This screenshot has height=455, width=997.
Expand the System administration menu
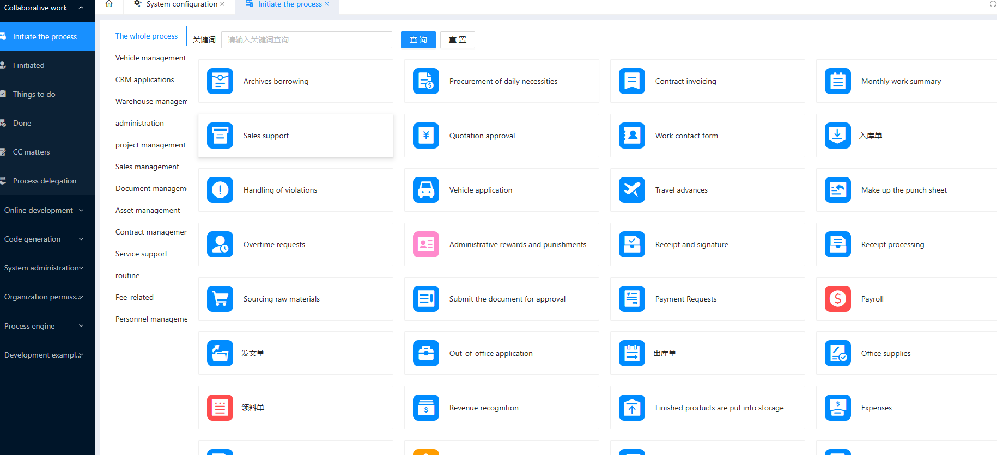click(47, 268)
